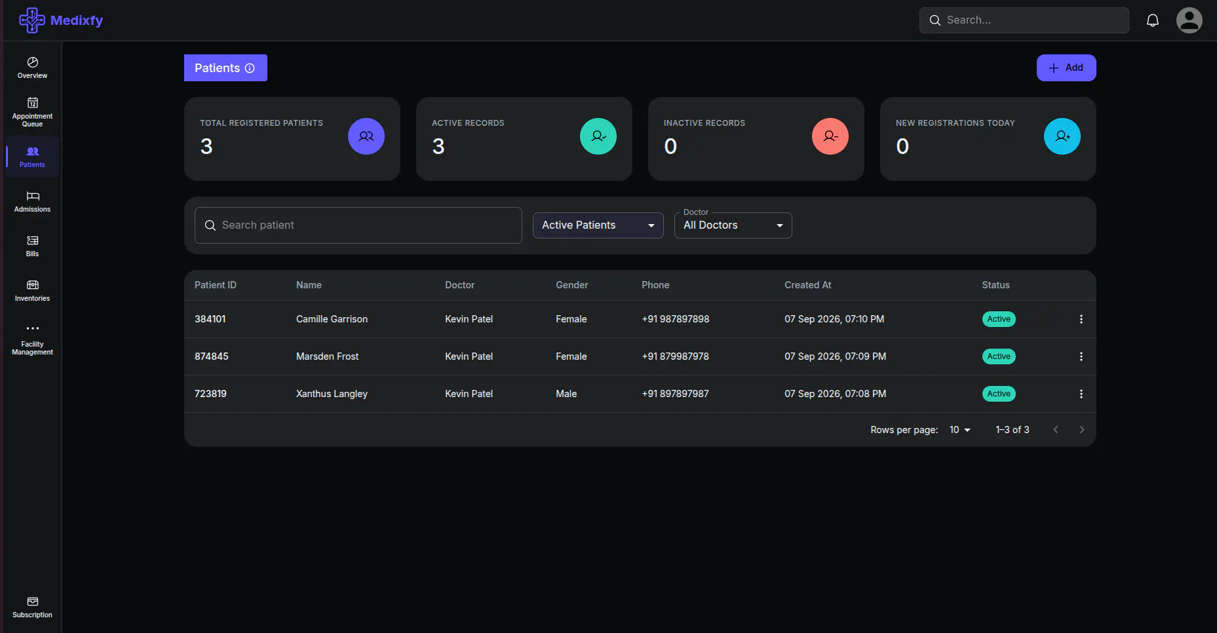
Task: Open Bills in the sidebar
Action: coord(32,246)
